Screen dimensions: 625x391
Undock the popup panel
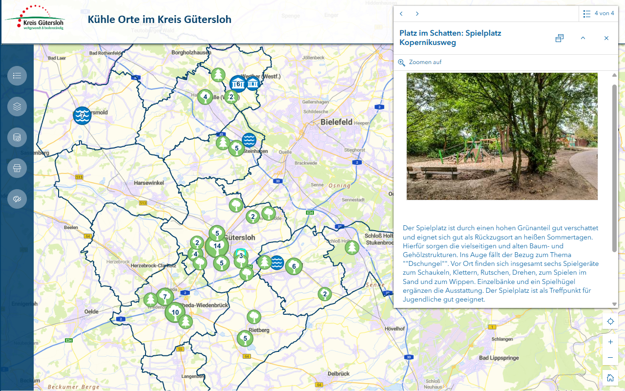pos(560,38)
